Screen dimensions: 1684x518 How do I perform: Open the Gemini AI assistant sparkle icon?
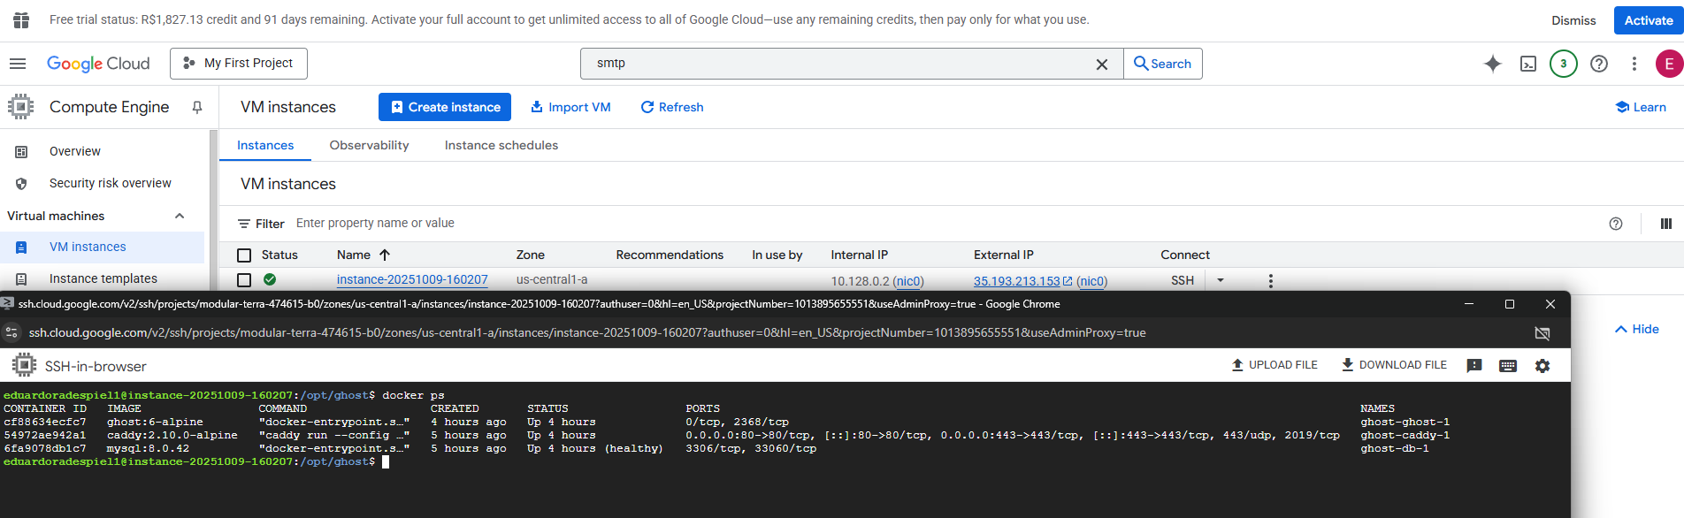point(1493,64)
